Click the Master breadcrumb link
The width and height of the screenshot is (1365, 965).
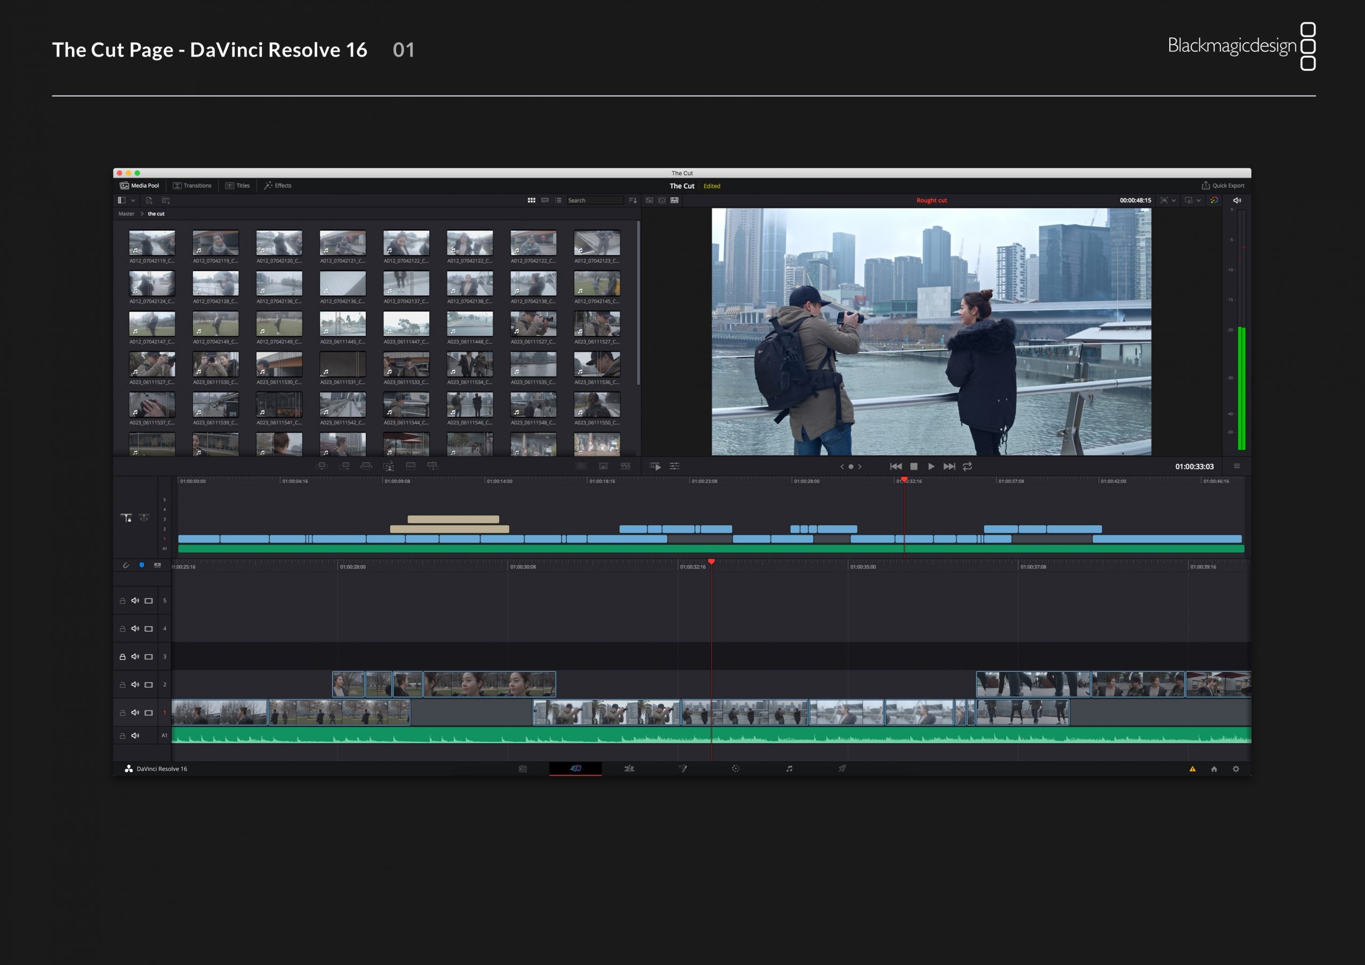pos(126,213)
